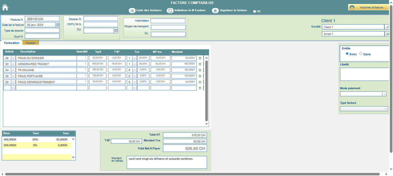Open the Tva dropdown on the FRAIS DU DOSSIER row
The height and width of the screenshot is (176, 393).
click(134, 58)
